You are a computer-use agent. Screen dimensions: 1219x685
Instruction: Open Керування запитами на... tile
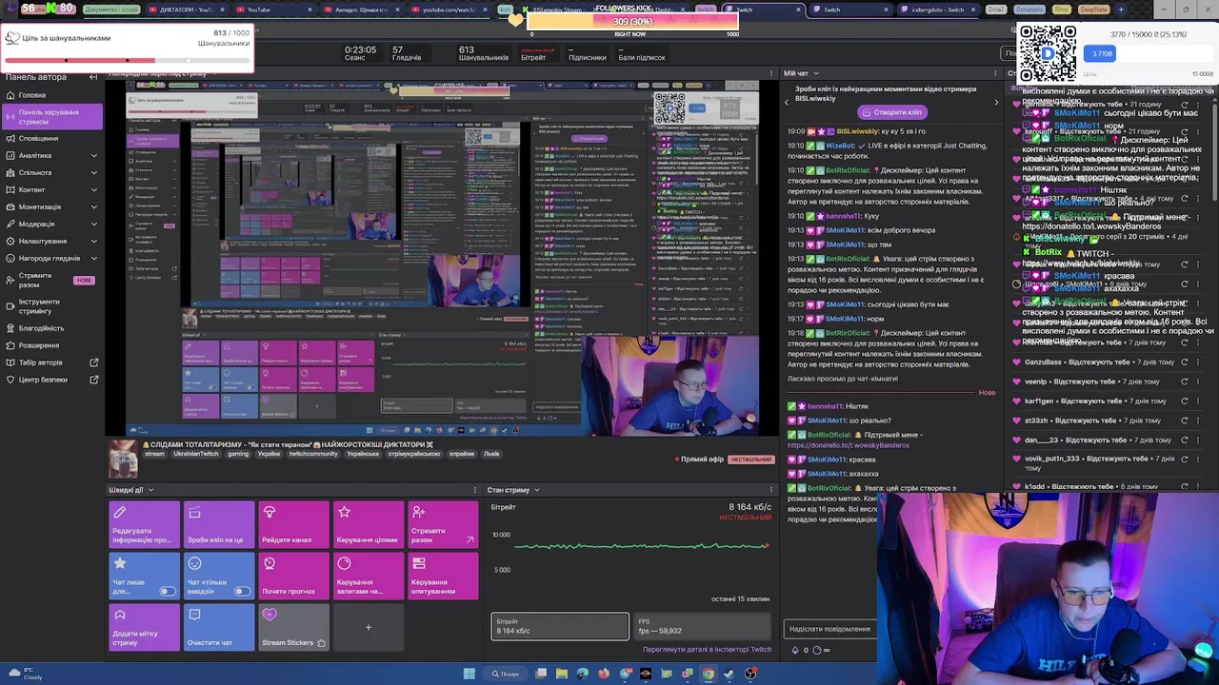pyautogui.click(x=369, y=577)
